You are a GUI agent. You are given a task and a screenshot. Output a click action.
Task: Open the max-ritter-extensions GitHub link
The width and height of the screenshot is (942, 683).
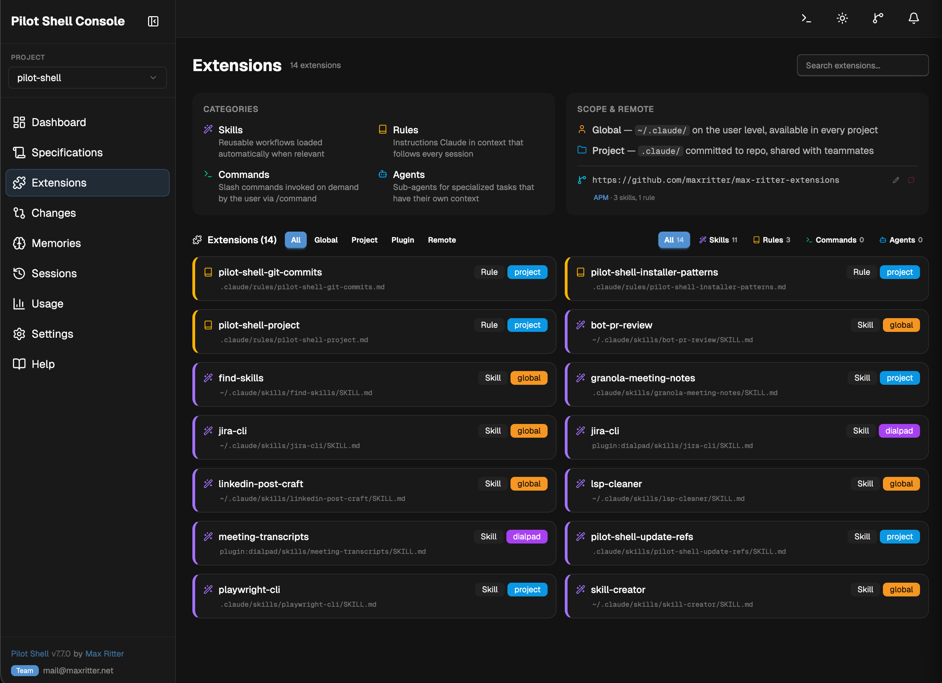point(715,180)
